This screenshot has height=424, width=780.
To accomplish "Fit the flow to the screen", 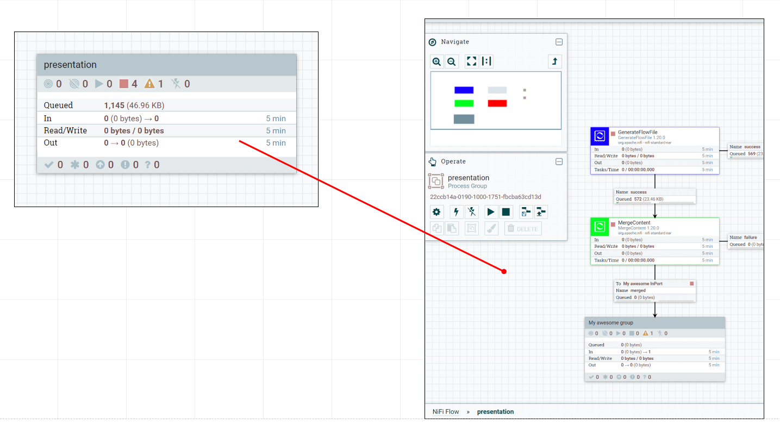I will [x=472, y=61].
